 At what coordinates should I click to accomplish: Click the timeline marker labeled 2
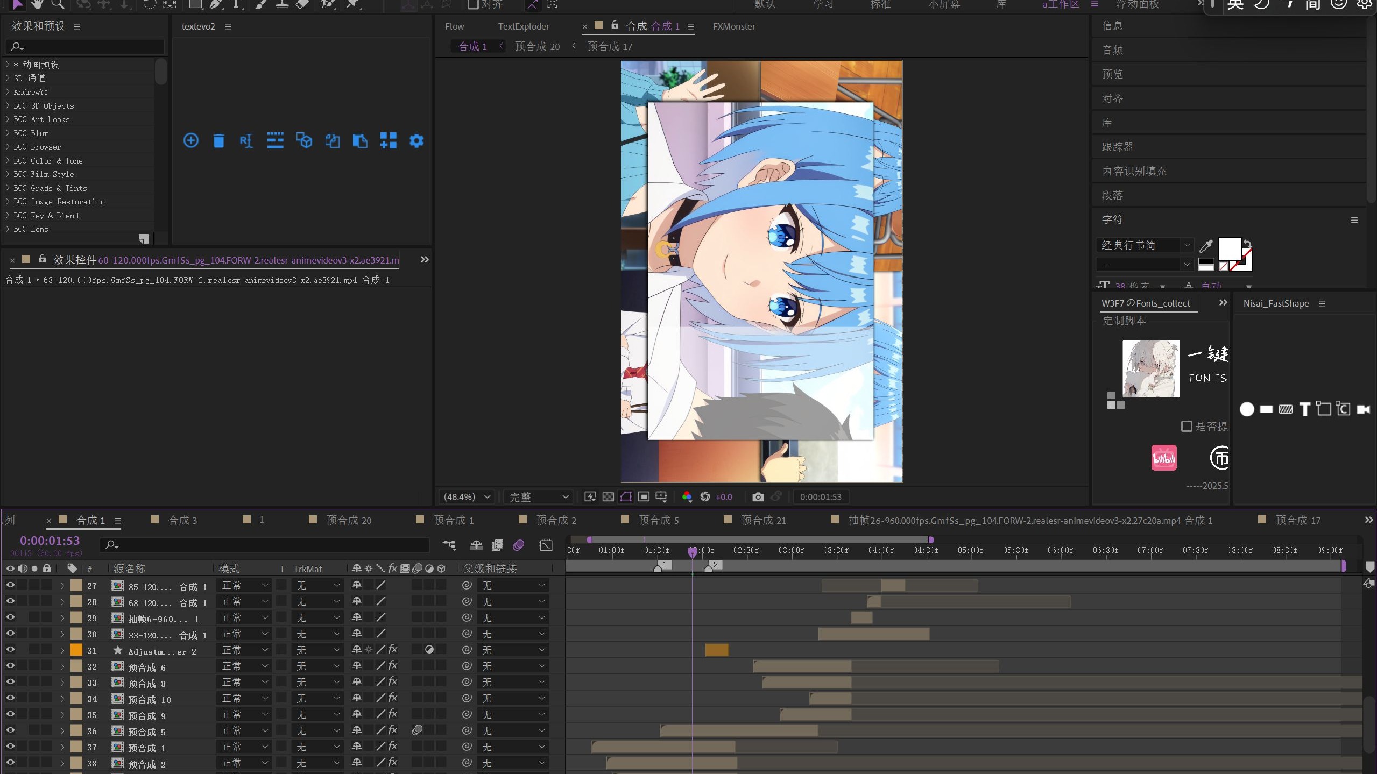pos(714,565)
